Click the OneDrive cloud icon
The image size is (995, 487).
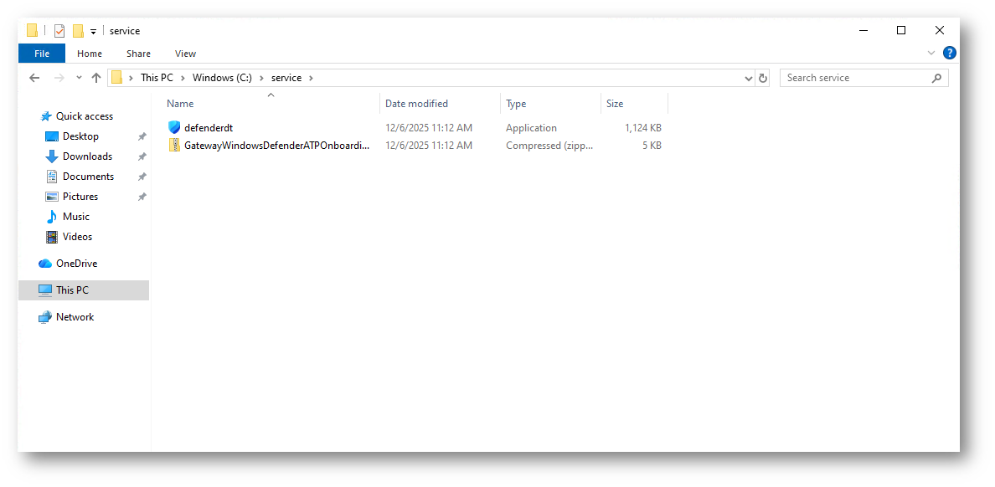(45, 263)
